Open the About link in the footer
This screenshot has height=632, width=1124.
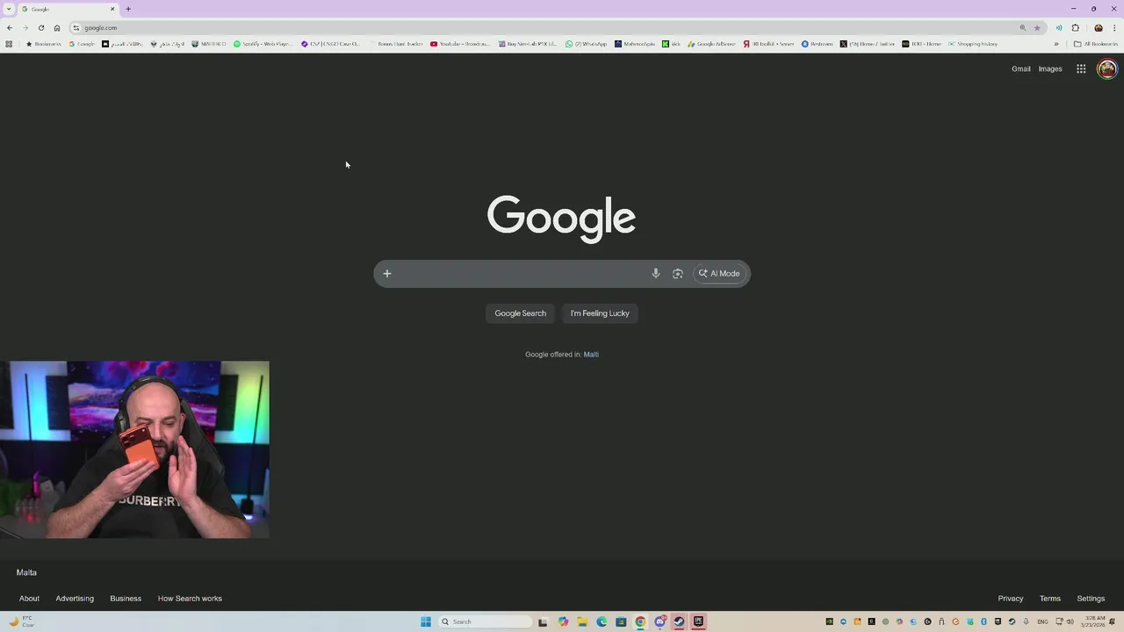click(x=29, y=599)
